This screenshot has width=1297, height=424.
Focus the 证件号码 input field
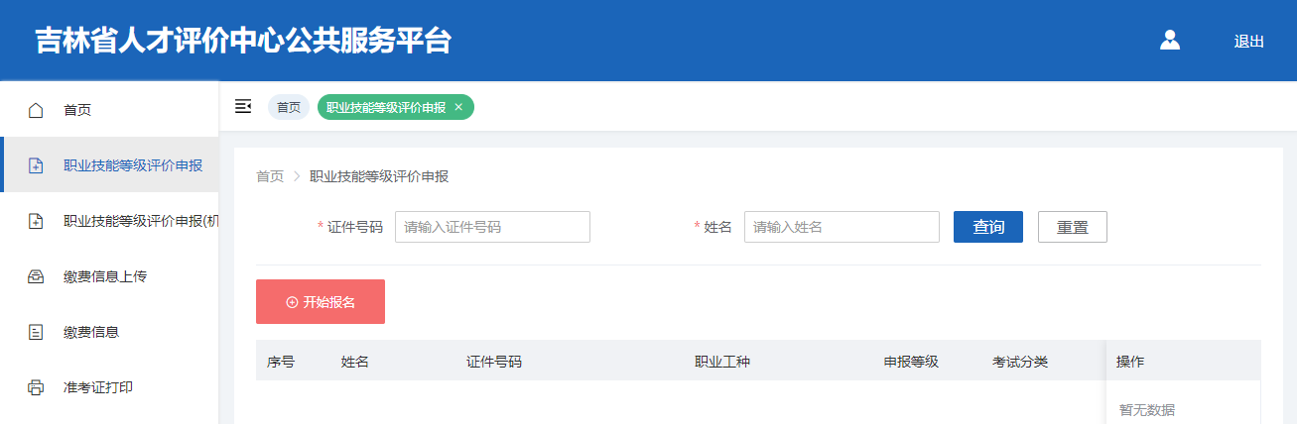(492, 227)
